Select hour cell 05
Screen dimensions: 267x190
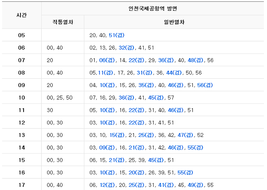click(22, 35)
